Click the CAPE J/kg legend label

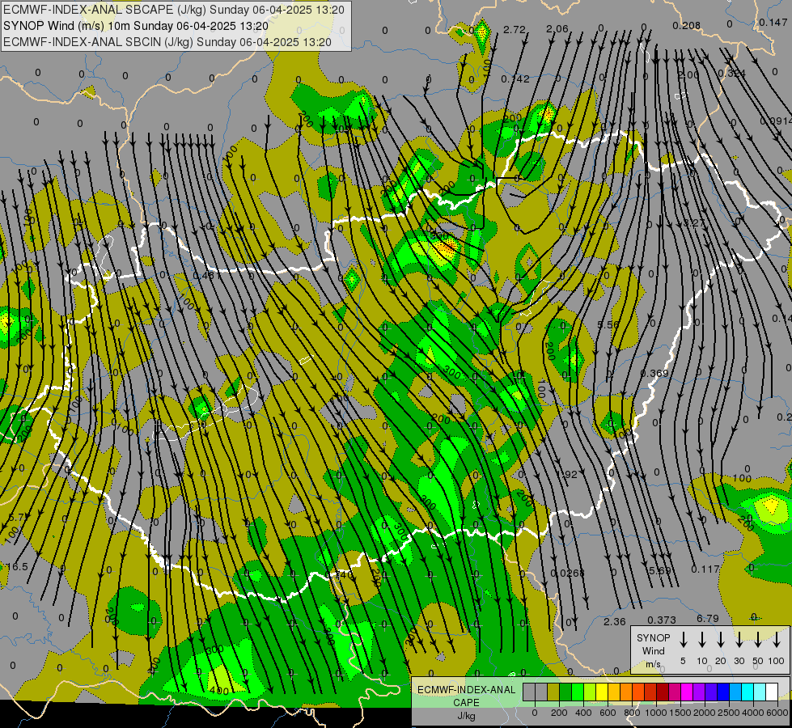(466, 703)
